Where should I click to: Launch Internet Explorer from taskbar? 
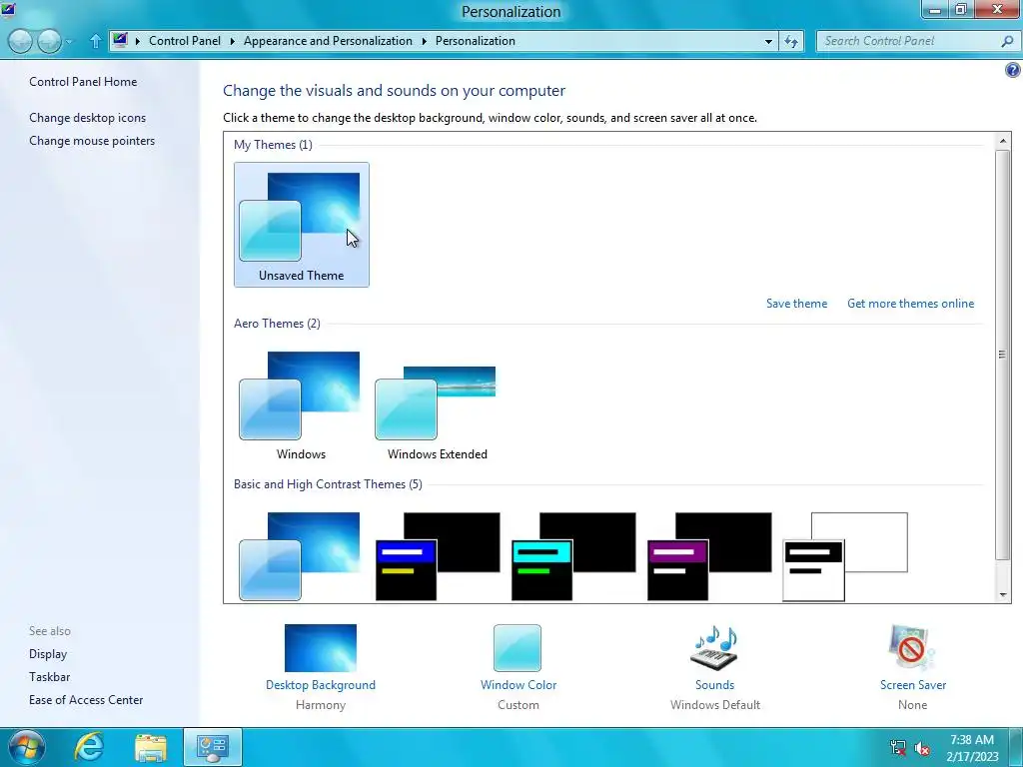point(89,747)
